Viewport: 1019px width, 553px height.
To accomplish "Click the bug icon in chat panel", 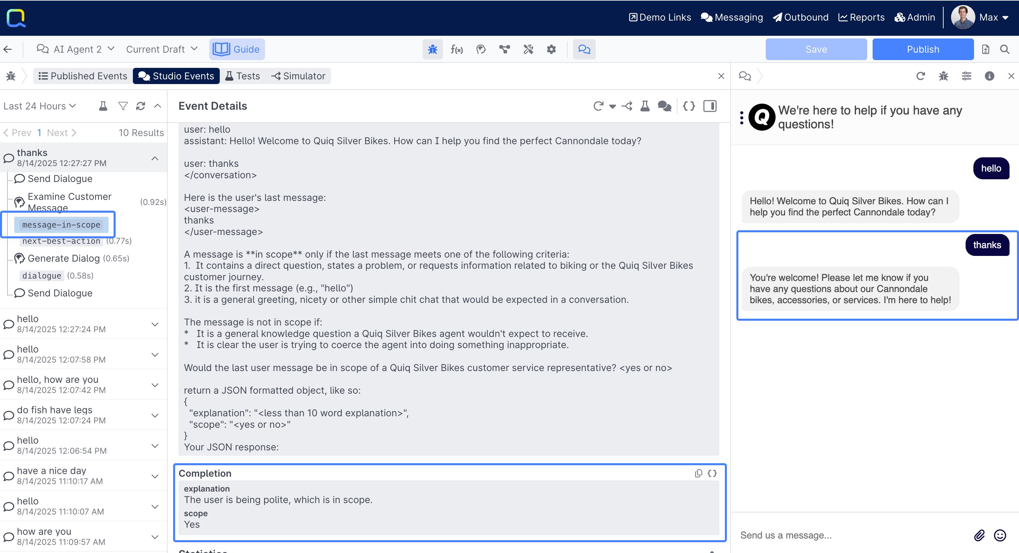I will tap(944, 76).
